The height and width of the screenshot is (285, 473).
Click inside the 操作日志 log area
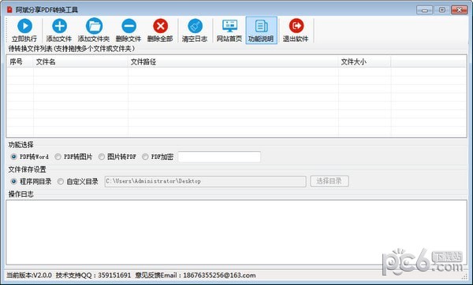click(236, 232)
